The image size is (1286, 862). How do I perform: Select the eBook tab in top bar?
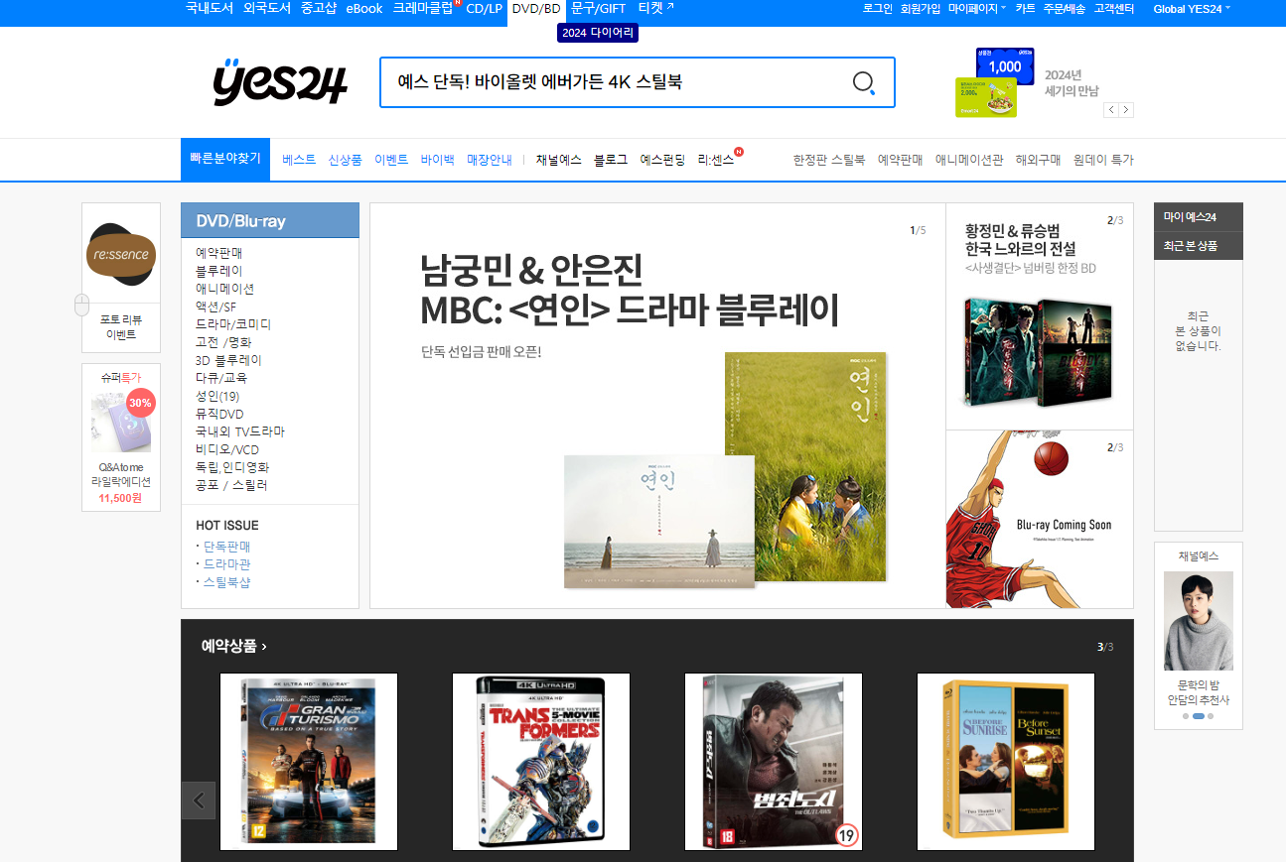(364, 9)
